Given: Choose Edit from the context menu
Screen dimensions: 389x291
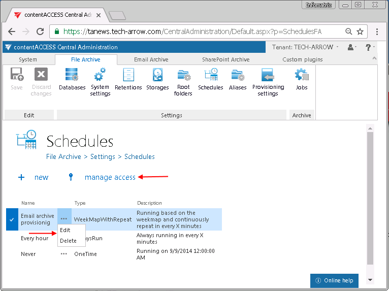Looking at the screenshot, I should [65, 230].
